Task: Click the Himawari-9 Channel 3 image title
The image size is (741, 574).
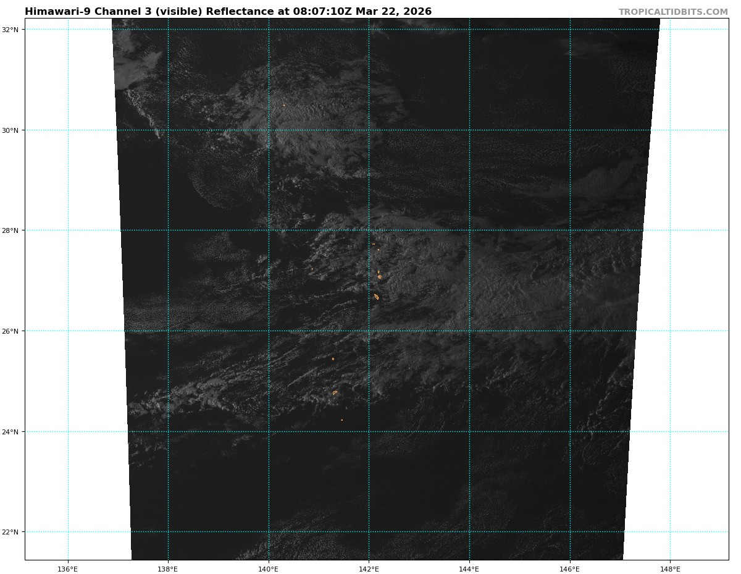Action: [x=228, y=12]
